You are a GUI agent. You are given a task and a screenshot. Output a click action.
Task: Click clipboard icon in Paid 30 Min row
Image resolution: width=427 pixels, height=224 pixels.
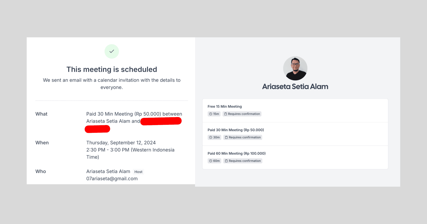click(226, 138)
